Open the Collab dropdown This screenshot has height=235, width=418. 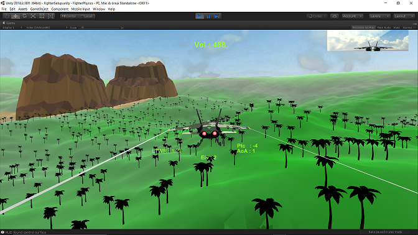(x=317, y=16)
